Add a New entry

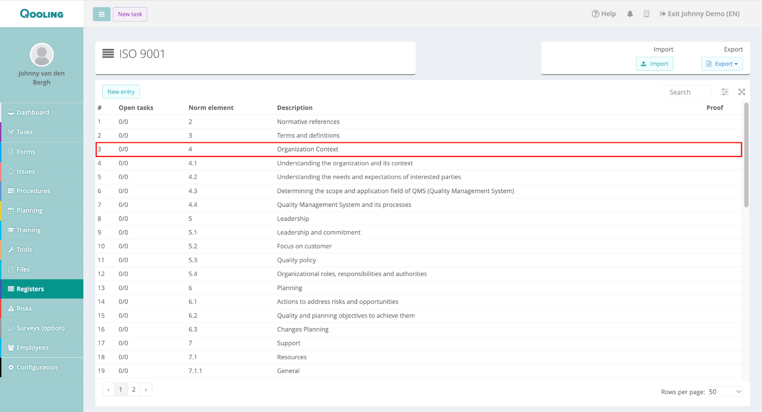tap(121, 92)
